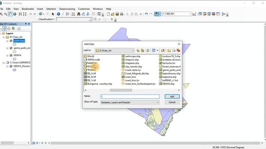Select the Measure ruler tool
Image resolution: width=266 pixels, height=149 pixels.
coord(73,14)
